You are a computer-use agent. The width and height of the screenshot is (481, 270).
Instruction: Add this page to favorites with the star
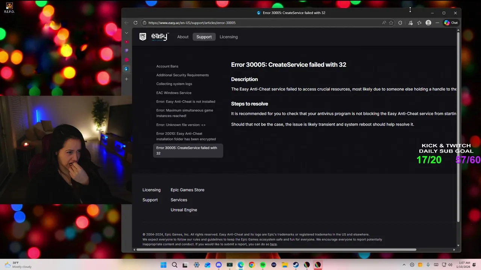[x=391, y=22]
